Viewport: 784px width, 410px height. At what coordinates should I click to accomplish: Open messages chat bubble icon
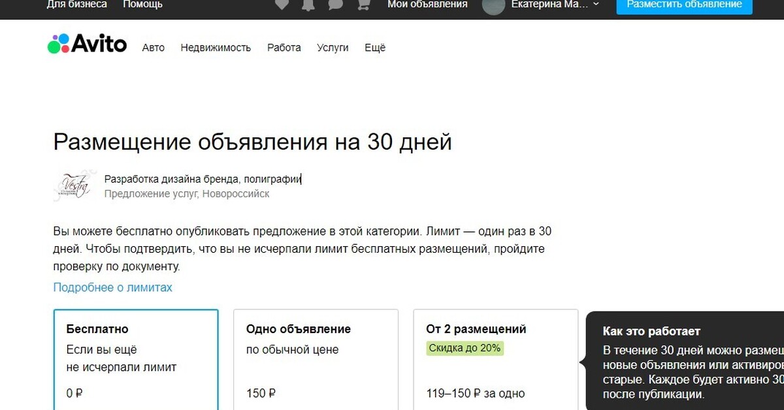click(x=335, y=5)
